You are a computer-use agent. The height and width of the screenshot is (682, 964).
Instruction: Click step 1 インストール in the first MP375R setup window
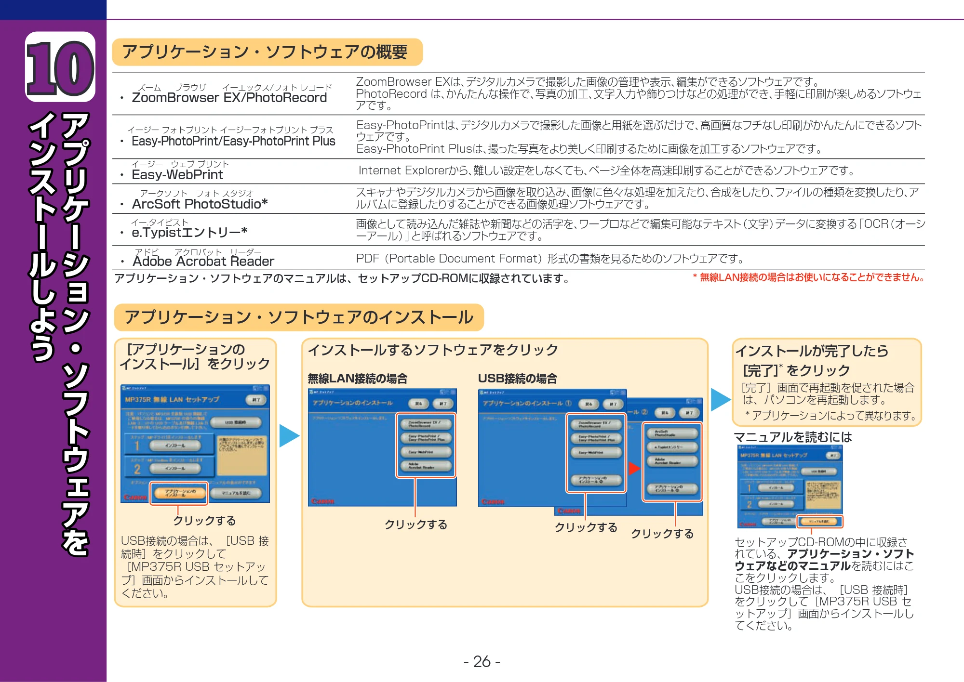(x=175, y=446)
